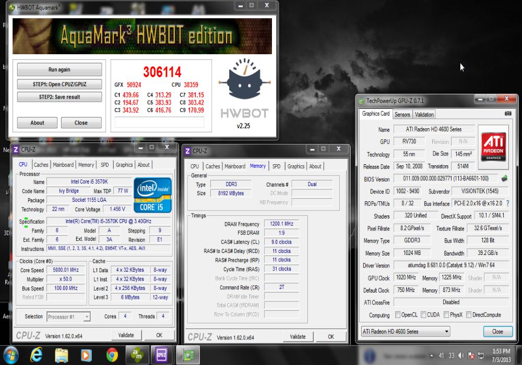The width and height of the screenshot is (522, 365).
Task: Open Graphics tab in the Memory CPU-Z window
Action: 296,166
